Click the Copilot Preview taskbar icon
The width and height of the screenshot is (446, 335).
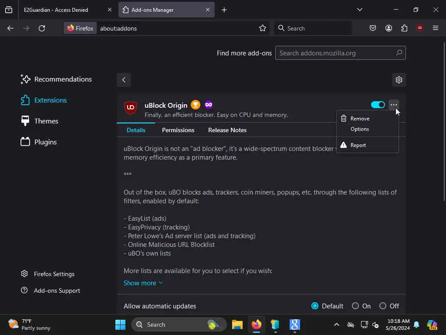point(432,325)
